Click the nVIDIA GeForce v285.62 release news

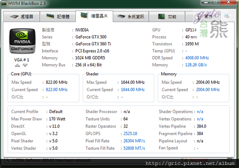point(52,160)
